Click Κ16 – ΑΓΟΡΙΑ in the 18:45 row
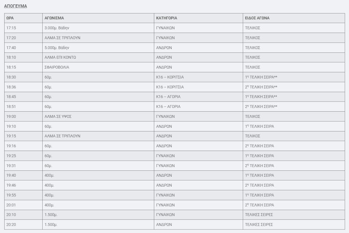This screenshot has height=233, width=349. pyautogui.click(x=168, y=97)
